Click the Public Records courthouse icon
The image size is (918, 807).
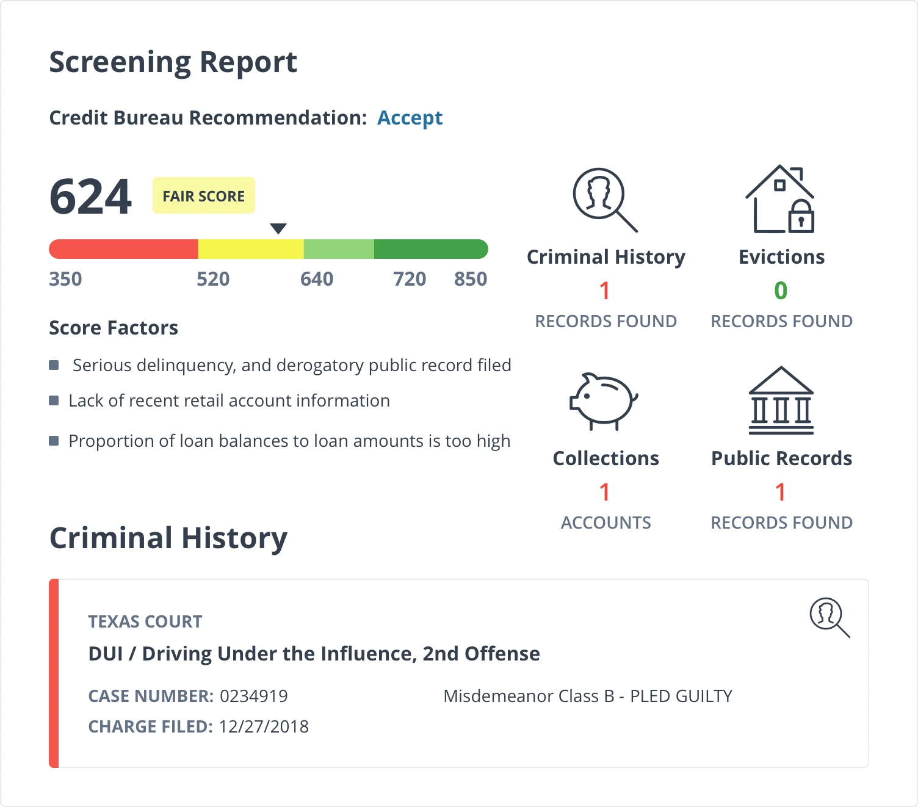(781, 400)
